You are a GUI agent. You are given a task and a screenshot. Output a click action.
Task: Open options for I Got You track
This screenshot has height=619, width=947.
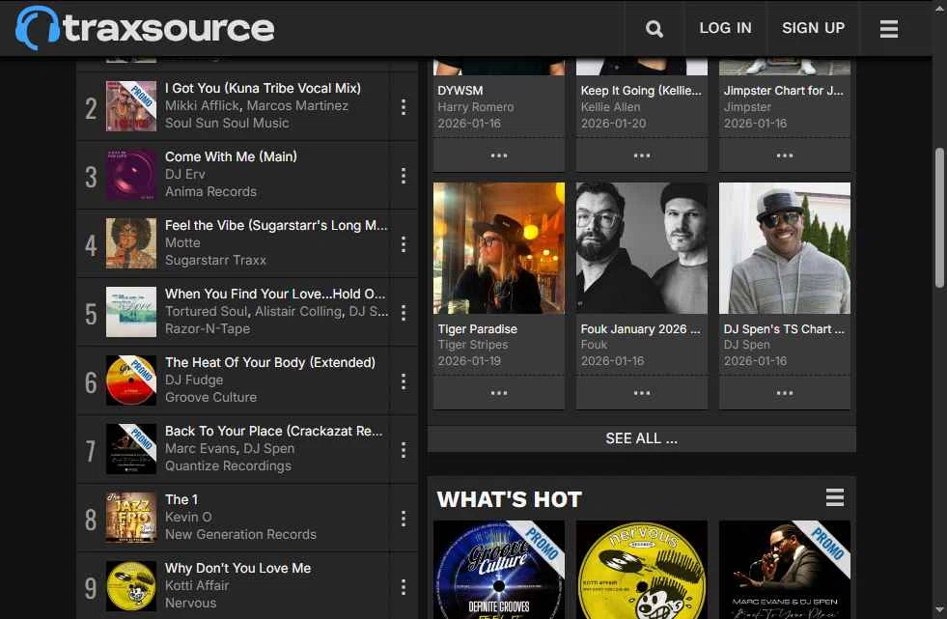(x=404, y=107)
